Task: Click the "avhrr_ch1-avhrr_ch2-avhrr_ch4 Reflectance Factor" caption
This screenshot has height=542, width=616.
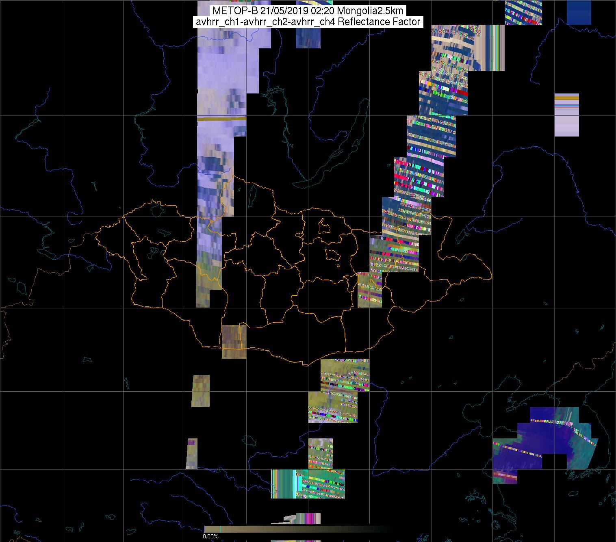Action: pos(308,22)
